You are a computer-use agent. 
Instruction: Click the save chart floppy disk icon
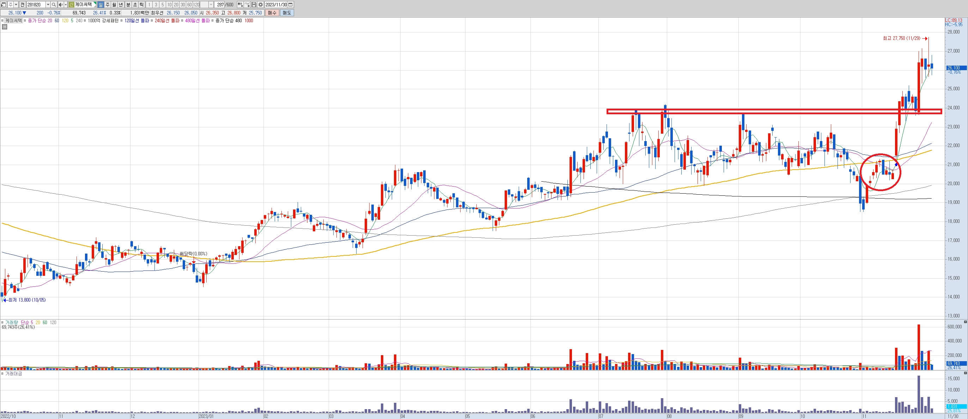coord(254,5)
